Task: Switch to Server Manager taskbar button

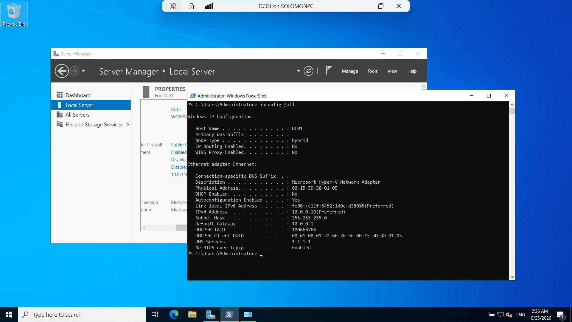Action: pyautogui.click(x=211, y=315)
